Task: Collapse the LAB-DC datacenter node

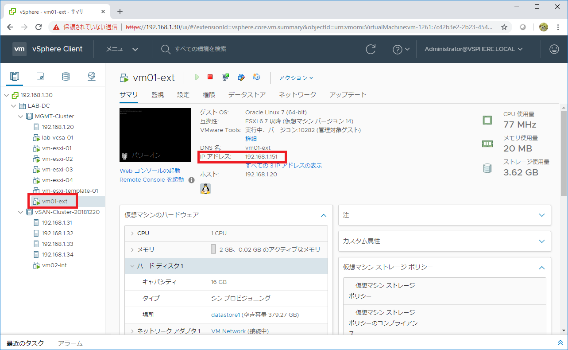Action: tap(14, 106)
